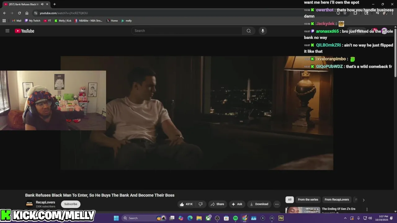Click chat username GiQoPUbWDZ
This screenshot has width=397, height=223.
(329, 67)
